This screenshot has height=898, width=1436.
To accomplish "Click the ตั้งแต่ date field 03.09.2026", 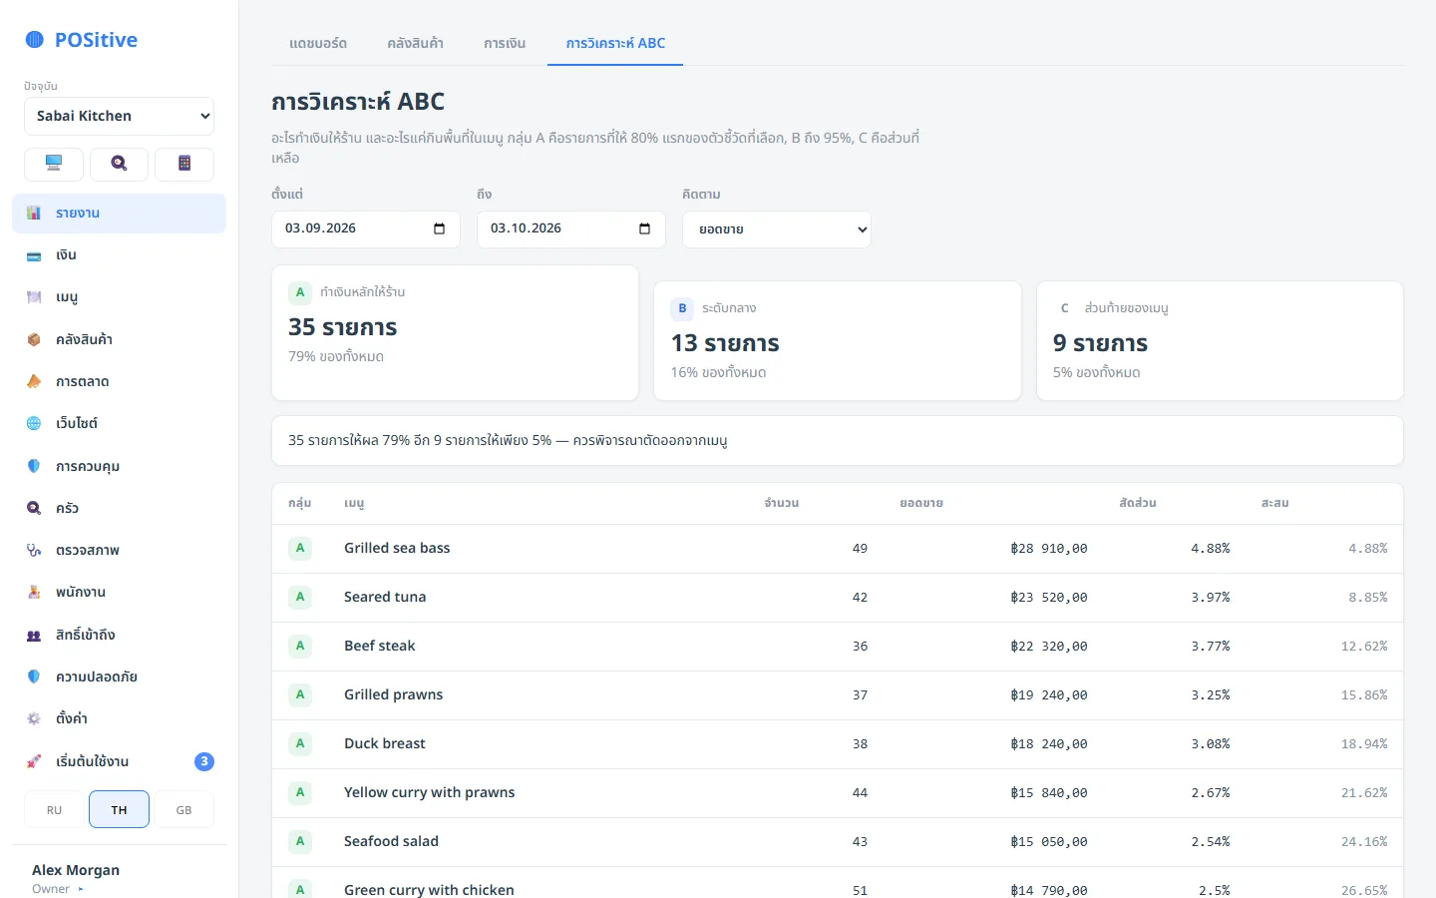I will coord(366,229).
